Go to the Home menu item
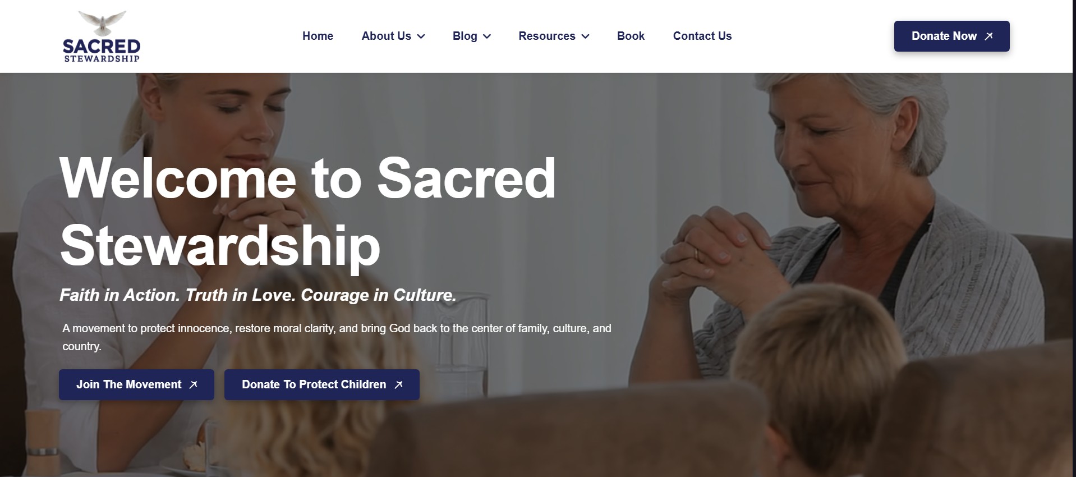 coord(318,36)
